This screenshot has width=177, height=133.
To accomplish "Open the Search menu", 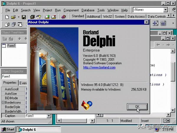I will [x=26, y=10].
